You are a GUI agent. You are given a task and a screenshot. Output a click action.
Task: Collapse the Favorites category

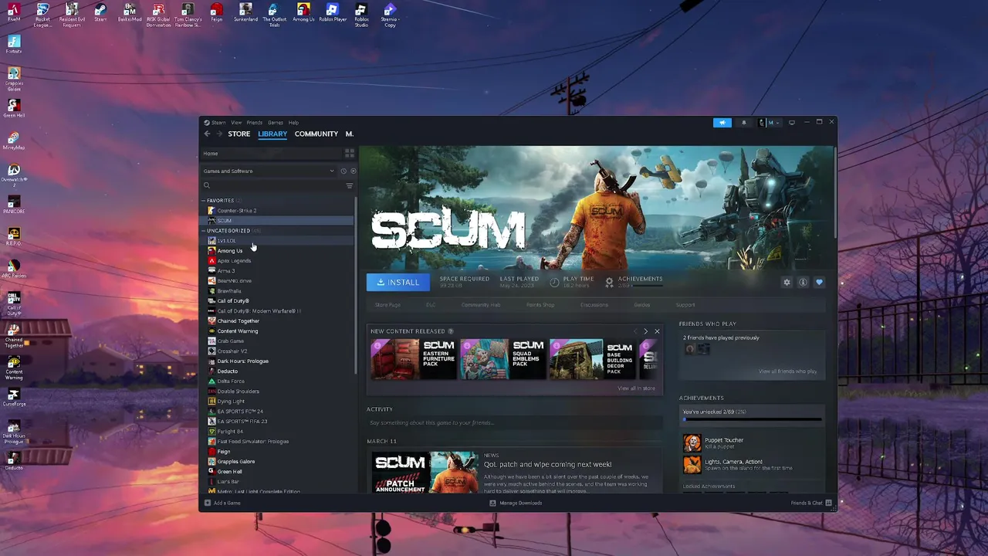point(204,201)
